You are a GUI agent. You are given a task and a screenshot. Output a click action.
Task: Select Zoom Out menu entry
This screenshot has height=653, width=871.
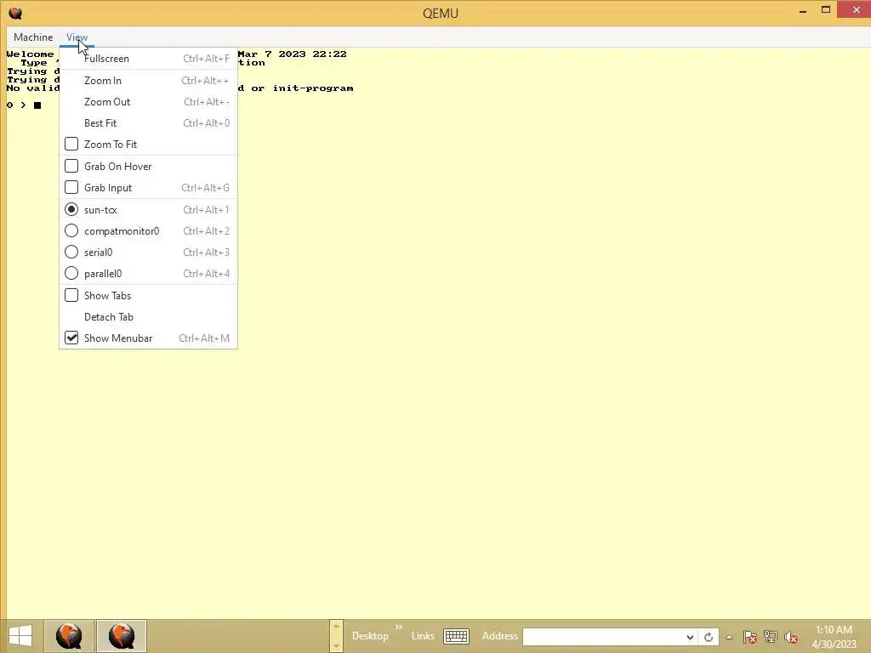click(x=148, y=102)
